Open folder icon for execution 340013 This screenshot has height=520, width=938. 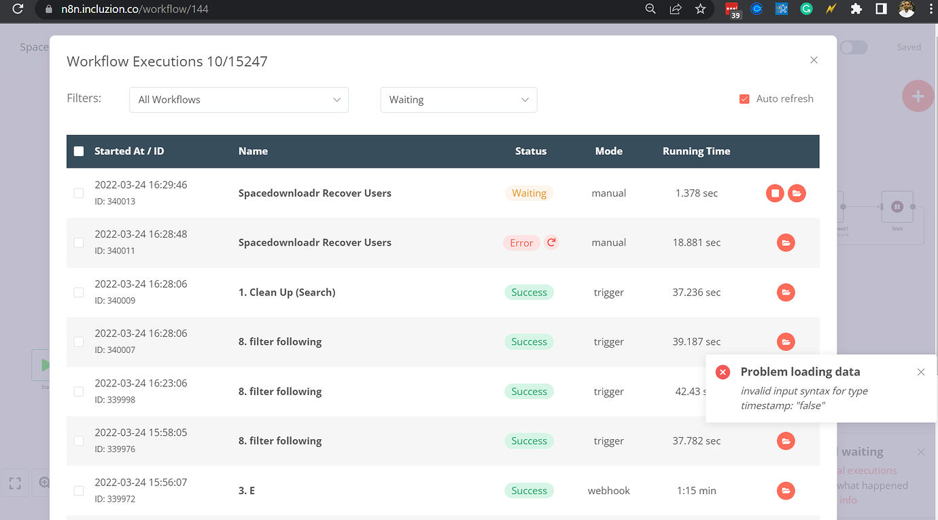coord(797,193)
